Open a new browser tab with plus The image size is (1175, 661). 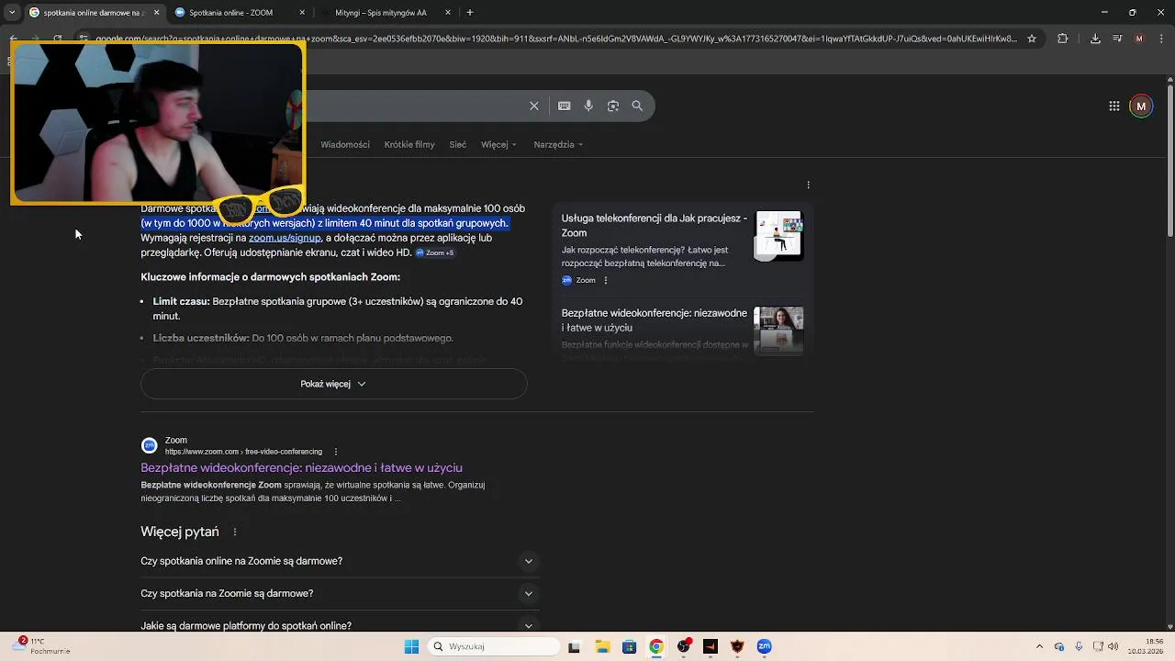tap(470, 13)
